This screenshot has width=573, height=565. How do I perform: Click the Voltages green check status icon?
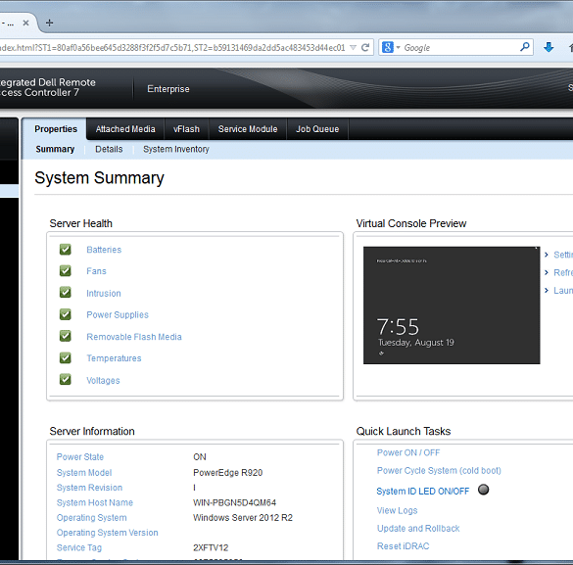[66, 380]
